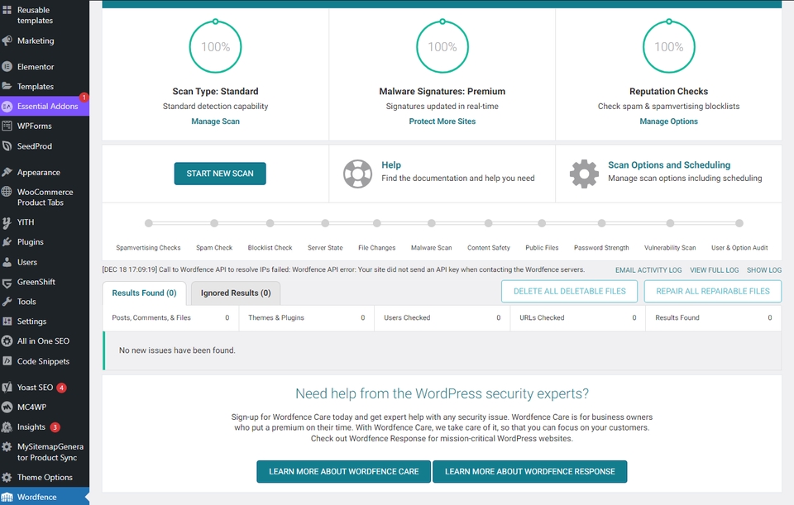The image size is (794, 505).
Task: Click Learn More About Wordfence Care
Action: click(x=344, y=472)
